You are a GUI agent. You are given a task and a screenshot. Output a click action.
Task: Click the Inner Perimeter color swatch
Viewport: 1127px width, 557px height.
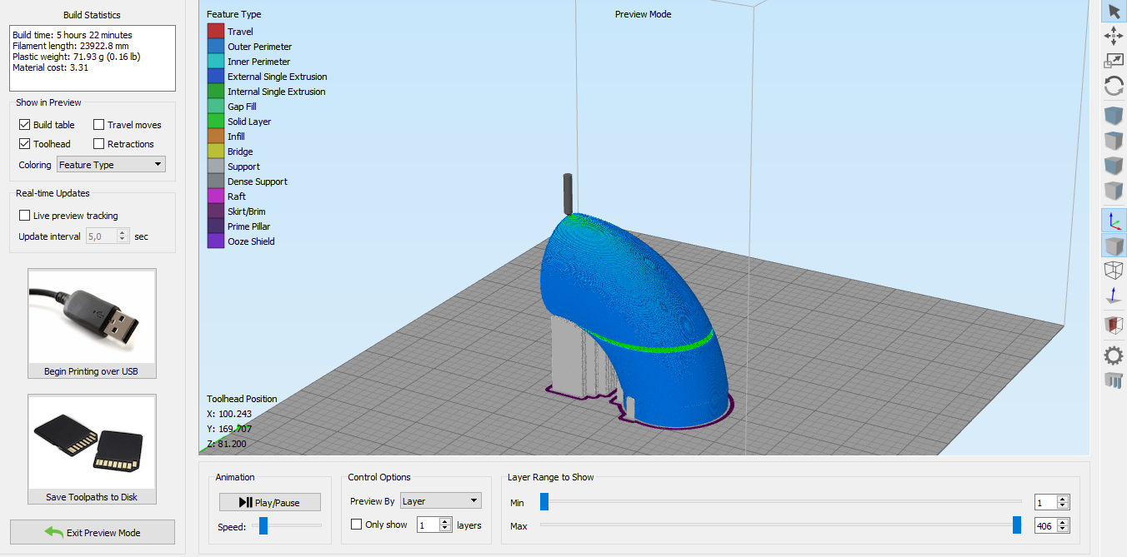click(215, 62)
